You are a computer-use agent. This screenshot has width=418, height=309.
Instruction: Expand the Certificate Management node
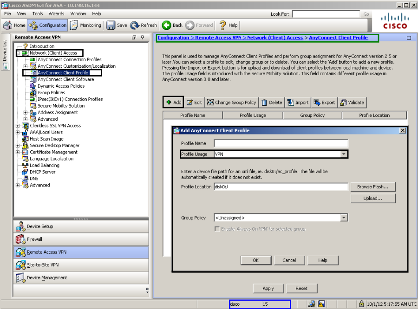[18, 152]
